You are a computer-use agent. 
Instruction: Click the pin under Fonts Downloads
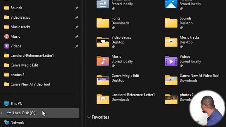pyautogui.click(x=113, y=28)
